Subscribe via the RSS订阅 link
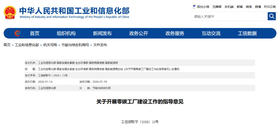 270,7
